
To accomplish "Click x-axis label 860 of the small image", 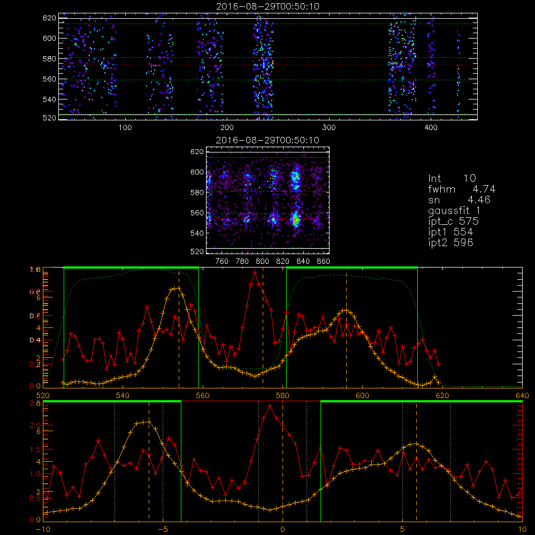I will point(324,262).
